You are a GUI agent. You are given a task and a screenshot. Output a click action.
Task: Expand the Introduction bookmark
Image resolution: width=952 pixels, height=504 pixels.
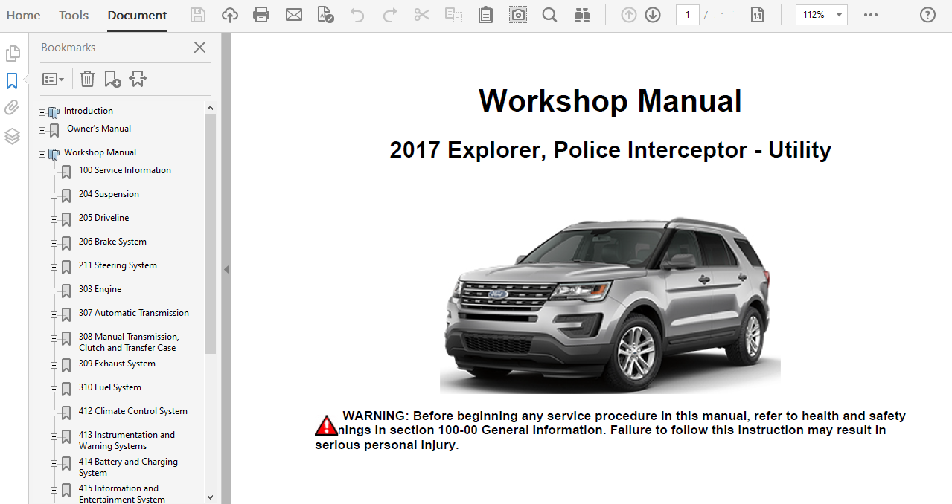point(42,112)
